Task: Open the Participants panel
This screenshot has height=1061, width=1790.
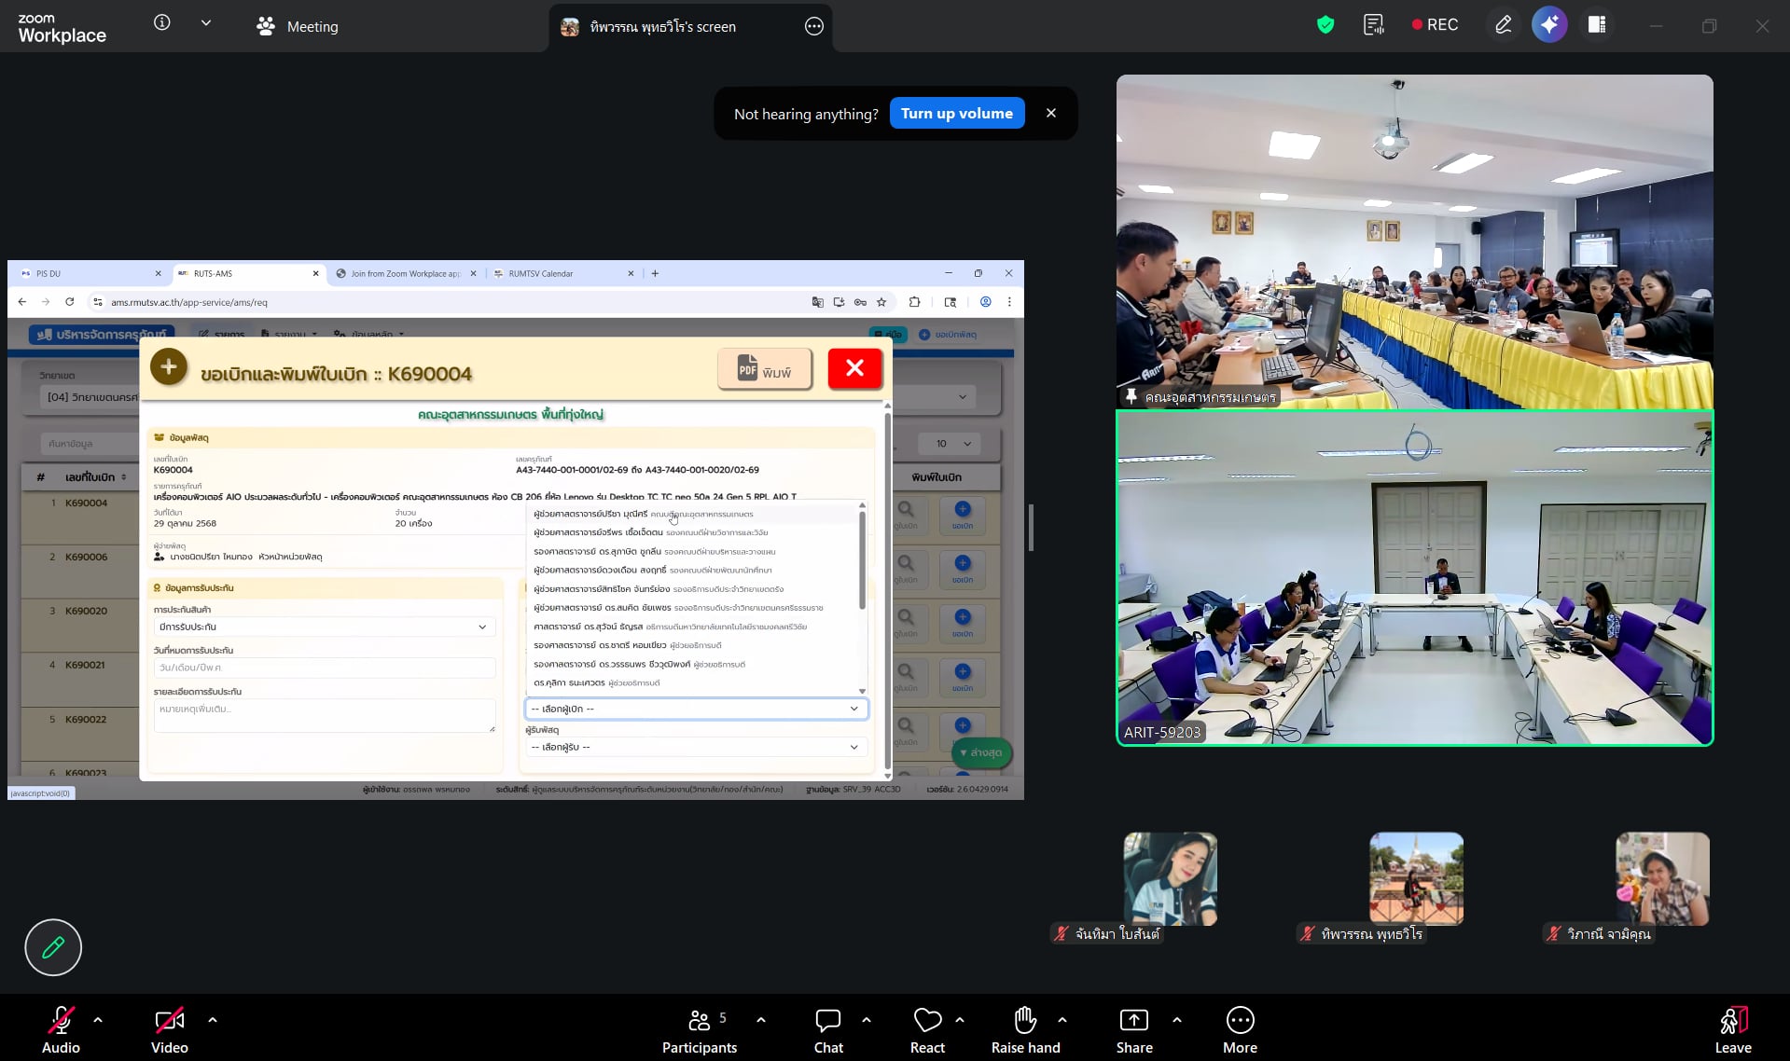Action: 699,1021
